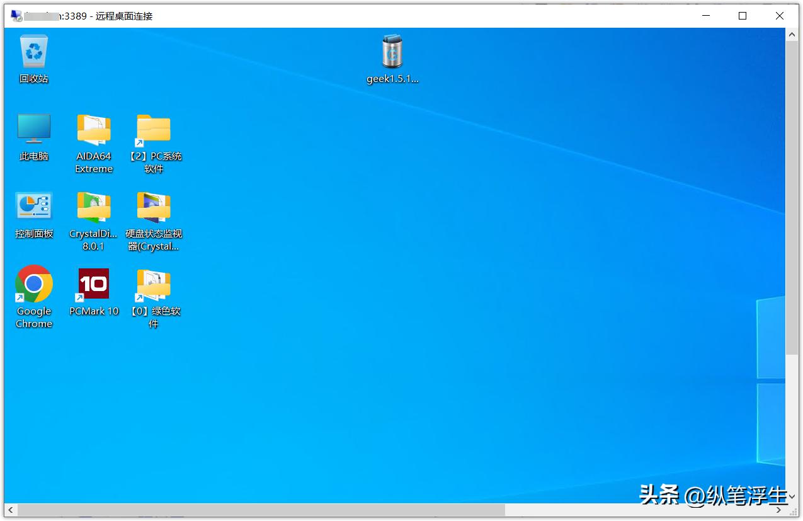Minimize the remote desktop window

[705, 15]
